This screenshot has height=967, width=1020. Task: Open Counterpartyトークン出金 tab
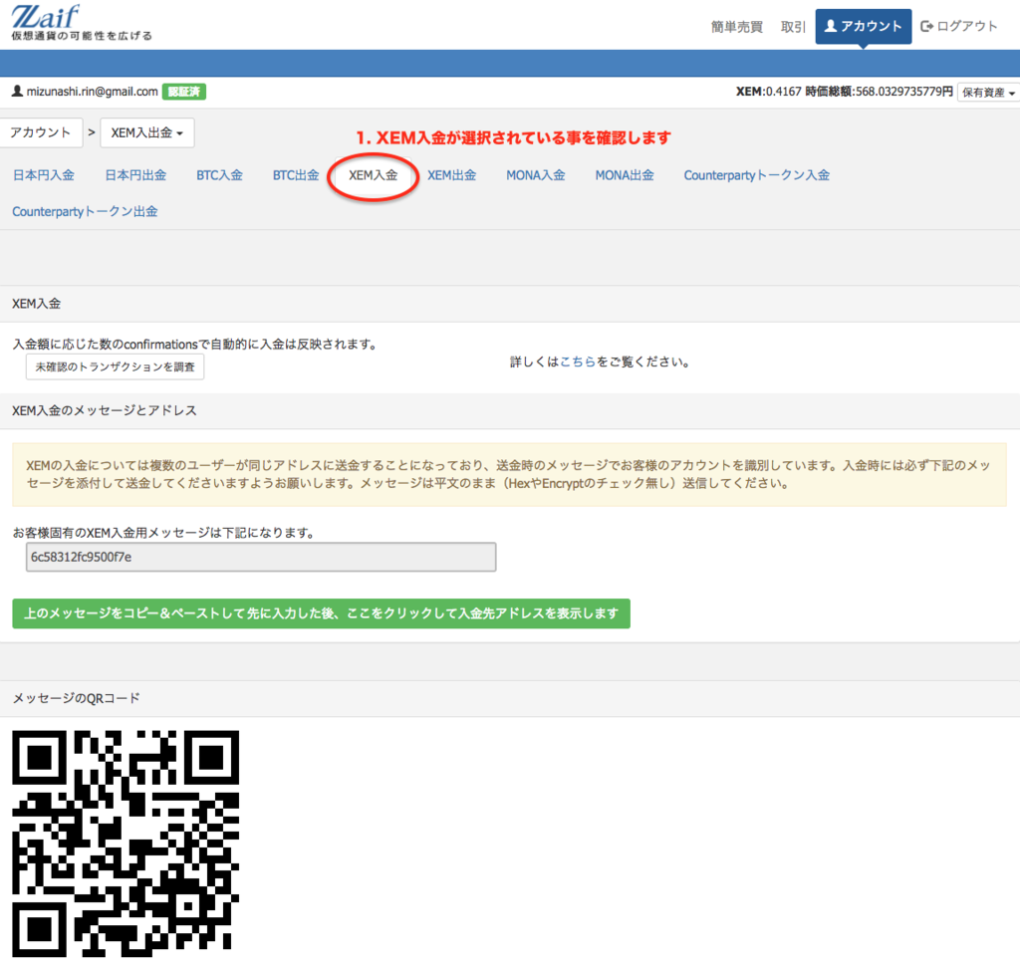85,211
